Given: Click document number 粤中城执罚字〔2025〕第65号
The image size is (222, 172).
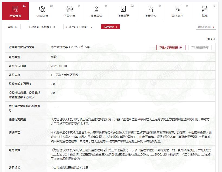Looking at the screenshot, I should pos(70,47).
